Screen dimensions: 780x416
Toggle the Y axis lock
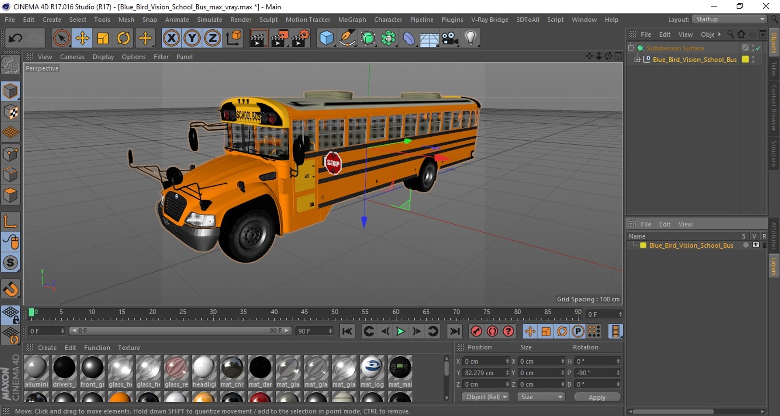(192, 38)
